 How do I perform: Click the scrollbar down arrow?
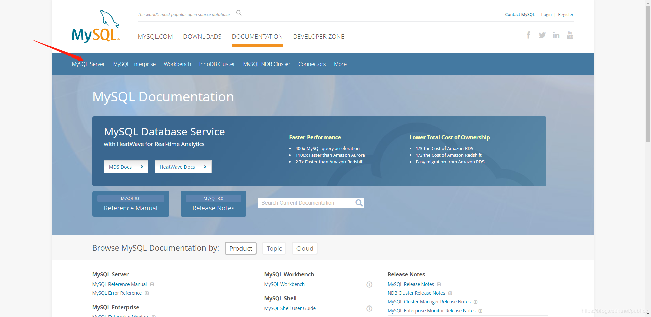pyautogui.click(x=648, y=314)
